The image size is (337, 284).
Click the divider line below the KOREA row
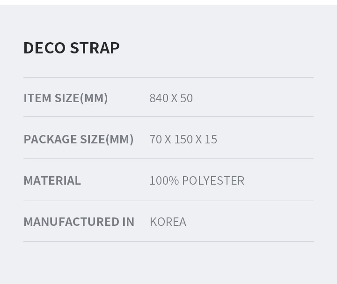[168, 241]
